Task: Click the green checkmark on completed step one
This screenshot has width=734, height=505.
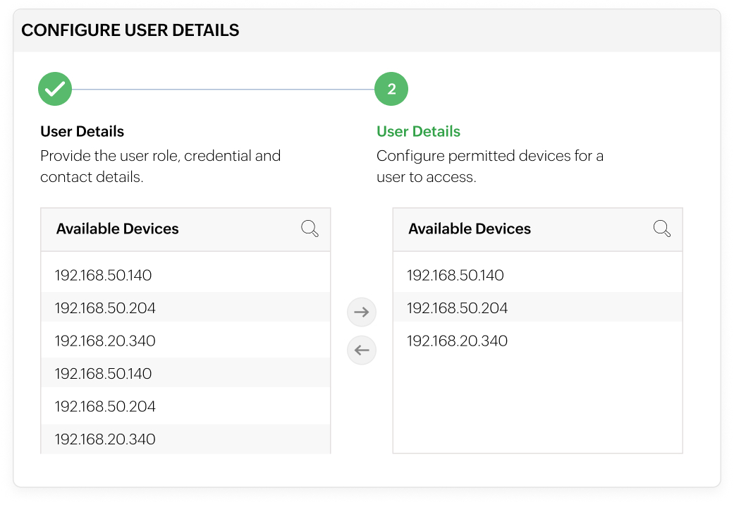Action: [54, 88]
